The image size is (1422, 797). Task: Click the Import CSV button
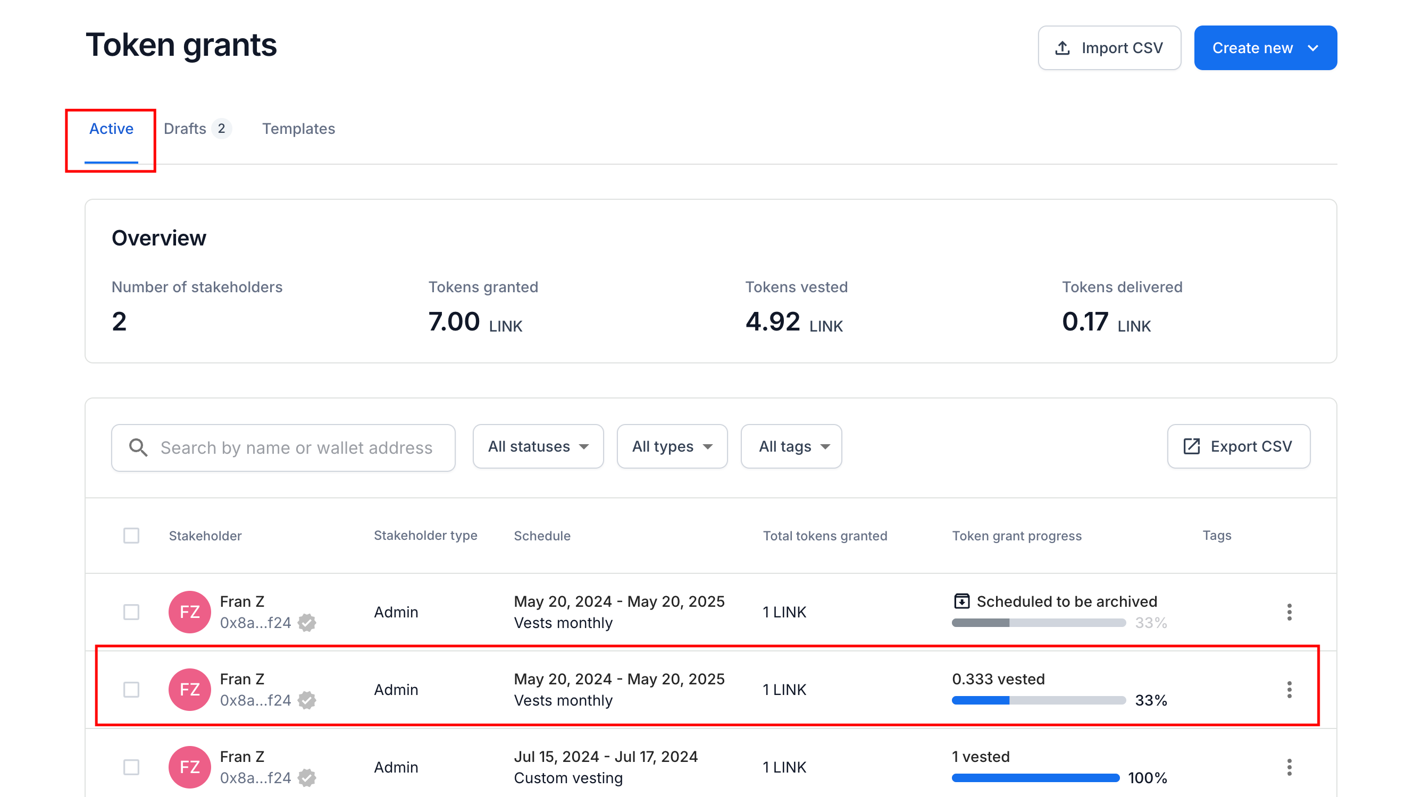[x=1109, y=48]
